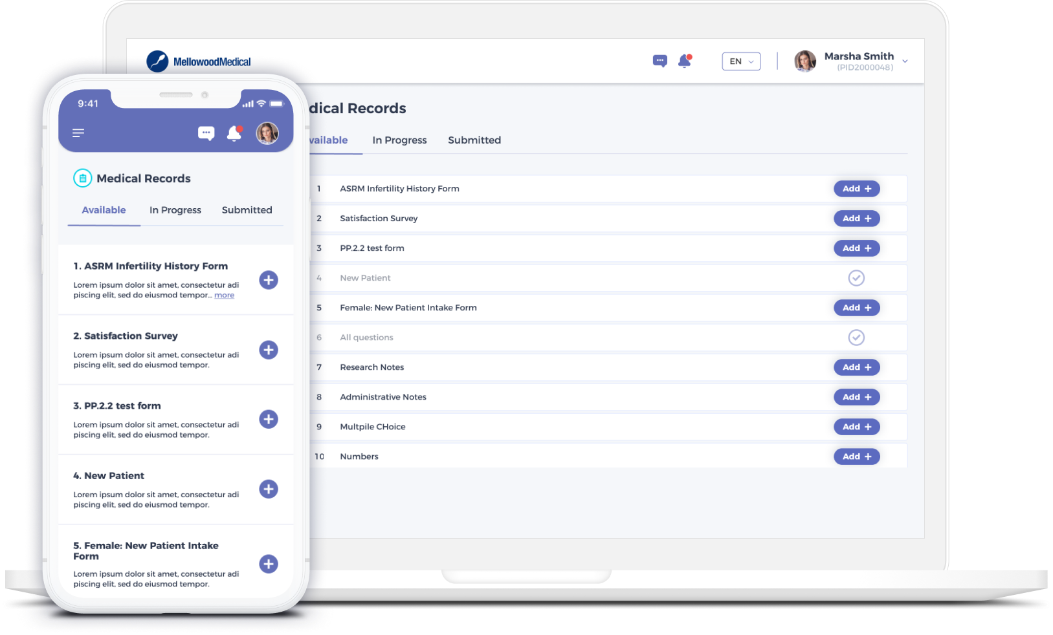This screenshot has height=635, width=1053.
Task: Open the hamburger menu on phone
Action: [x=78, y=133]
